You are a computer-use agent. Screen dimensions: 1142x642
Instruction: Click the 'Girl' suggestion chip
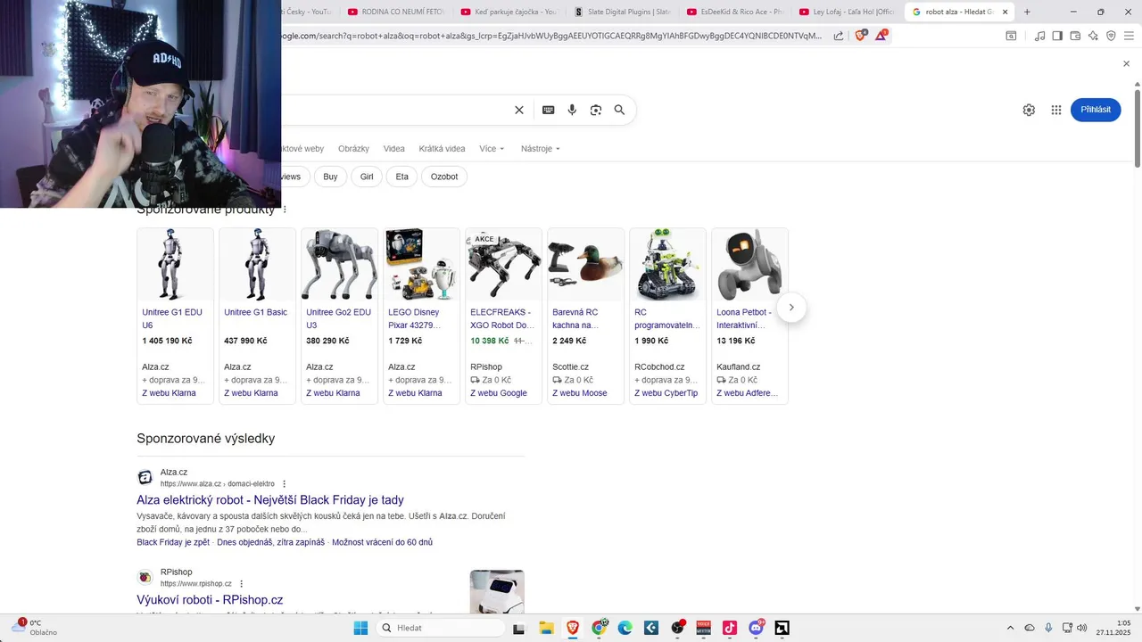coord(367,177)
